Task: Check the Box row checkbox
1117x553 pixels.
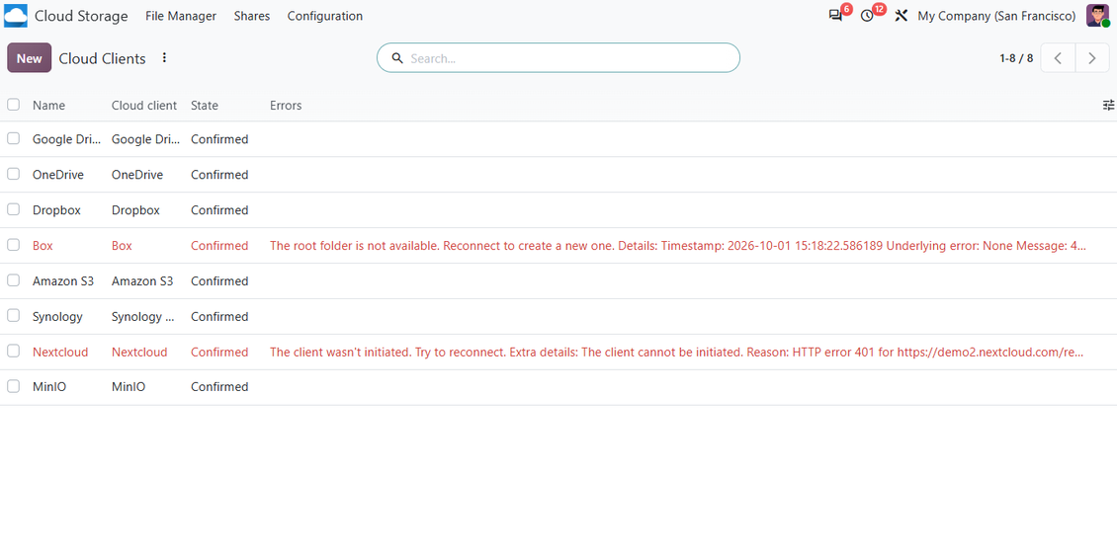Action: coord(14,245)
